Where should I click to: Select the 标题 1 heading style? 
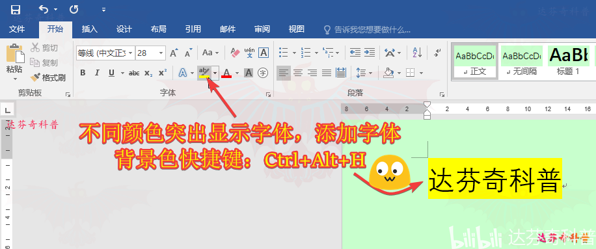[568, 60]
